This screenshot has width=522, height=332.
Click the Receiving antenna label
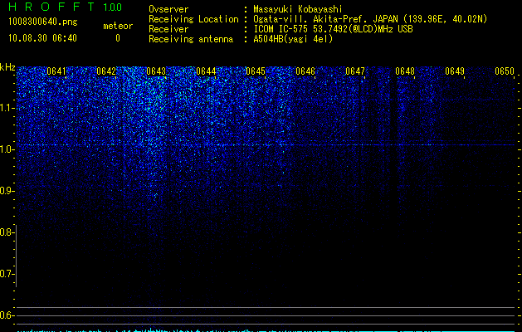(191, 39)
